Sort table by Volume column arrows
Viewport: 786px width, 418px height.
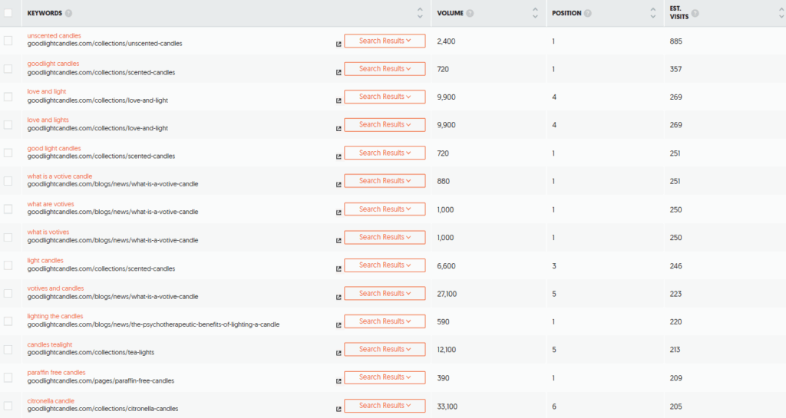[535, 13]
